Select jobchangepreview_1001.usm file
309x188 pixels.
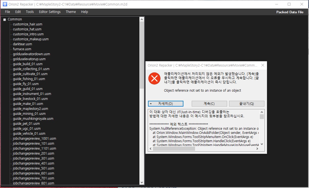35,138
